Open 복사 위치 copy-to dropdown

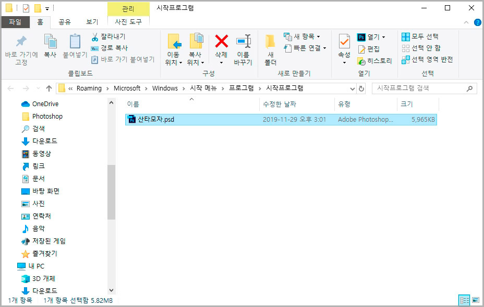tap(196, 49)
